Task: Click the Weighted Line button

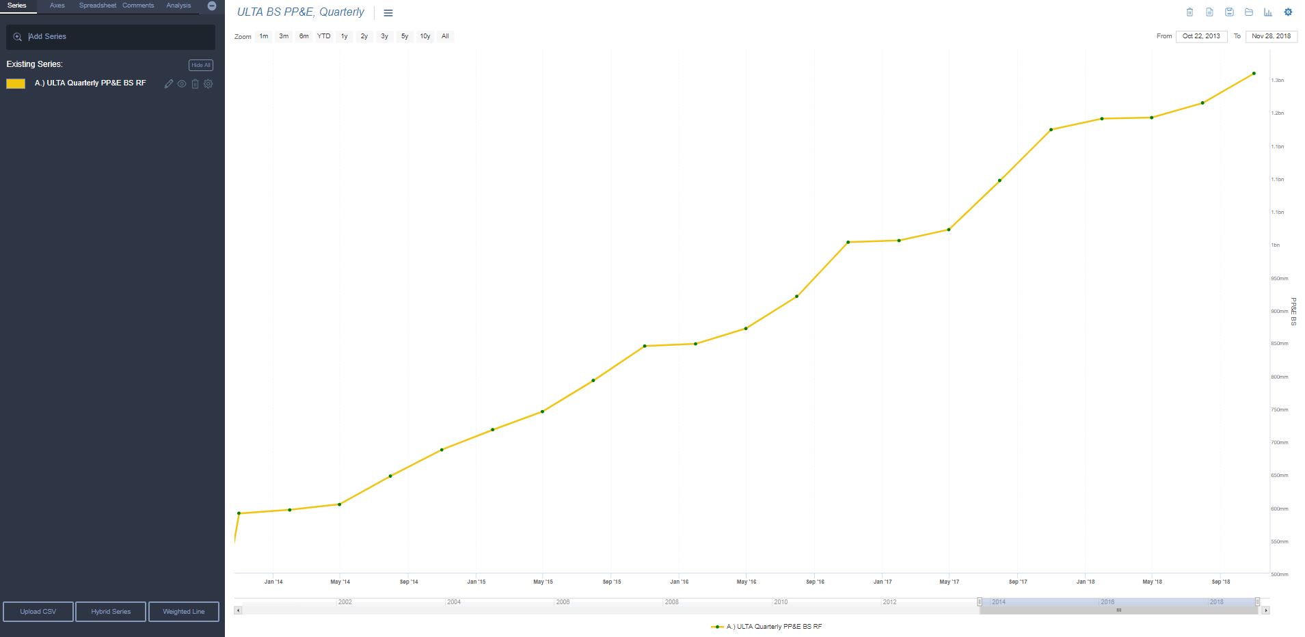Action: (184, 612)
